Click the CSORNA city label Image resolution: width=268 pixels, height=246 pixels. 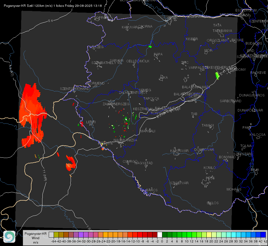pyautogui.click(x=145, y=27)
